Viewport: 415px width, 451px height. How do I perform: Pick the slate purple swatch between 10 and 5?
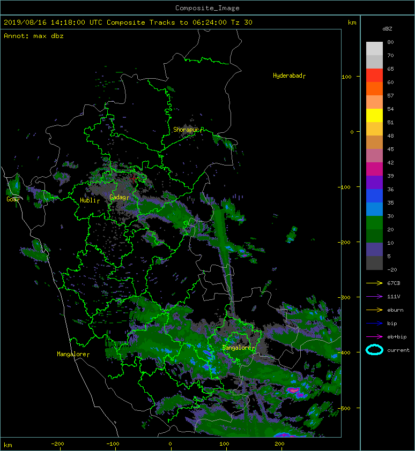374,250
